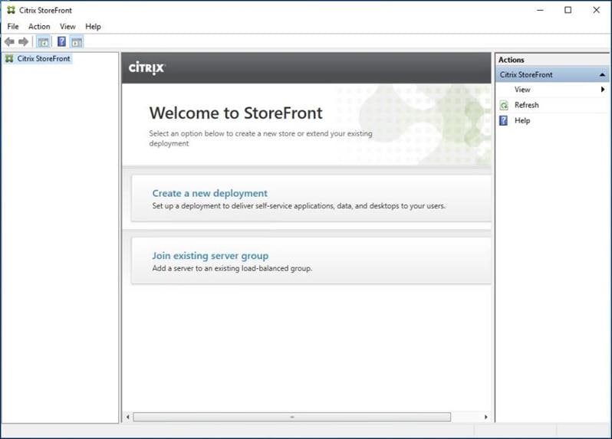Viewport: 612px width, 439px height.
Task: Click Join existing server group link
Action: 210,256
